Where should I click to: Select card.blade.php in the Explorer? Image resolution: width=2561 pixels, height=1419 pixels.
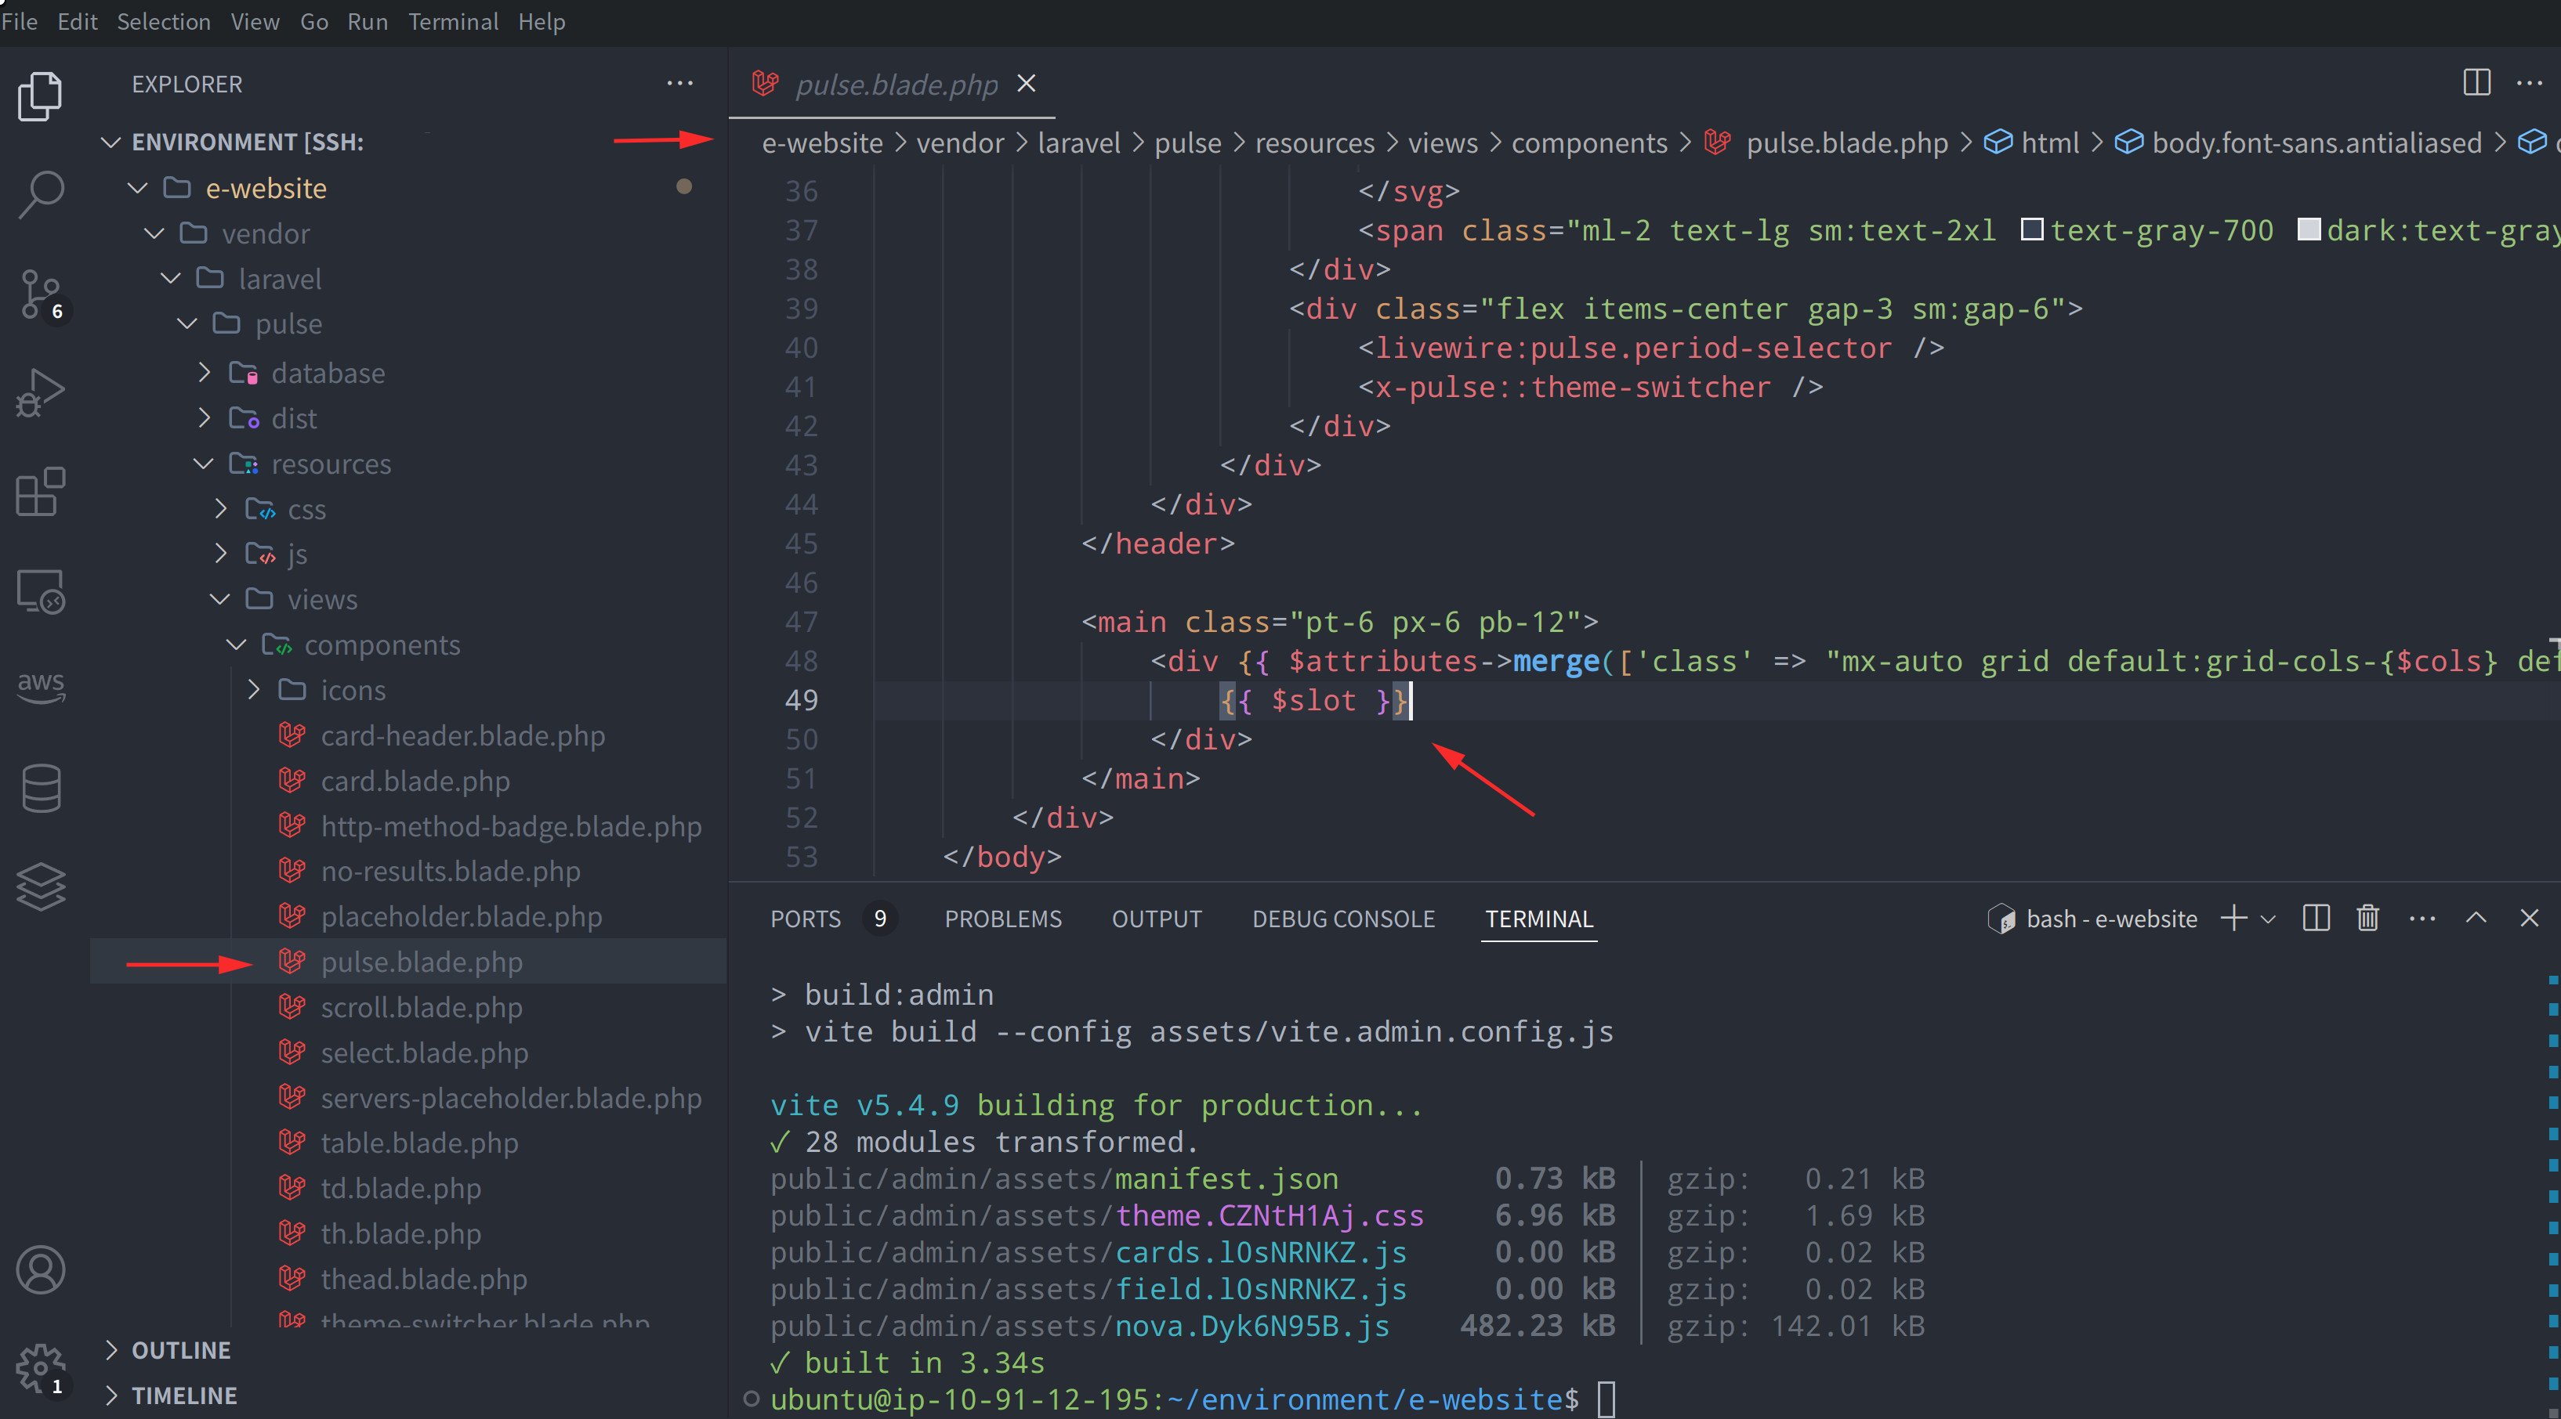pos(415,781)
